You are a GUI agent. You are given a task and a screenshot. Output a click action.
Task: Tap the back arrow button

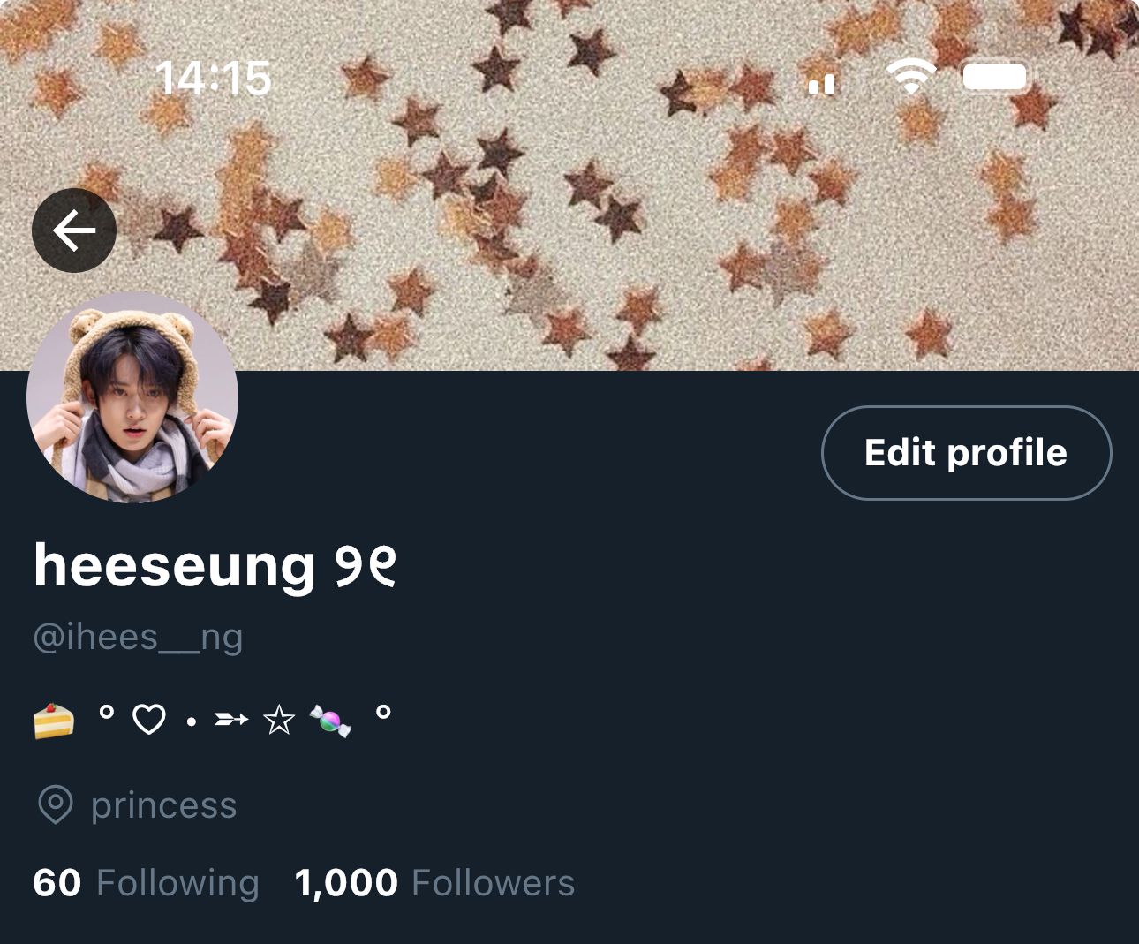pos(74,230)
